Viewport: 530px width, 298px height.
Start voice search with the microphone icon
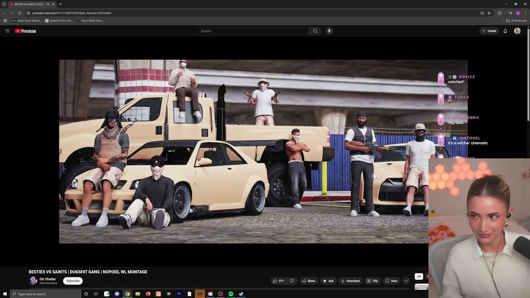coord(329,31)
